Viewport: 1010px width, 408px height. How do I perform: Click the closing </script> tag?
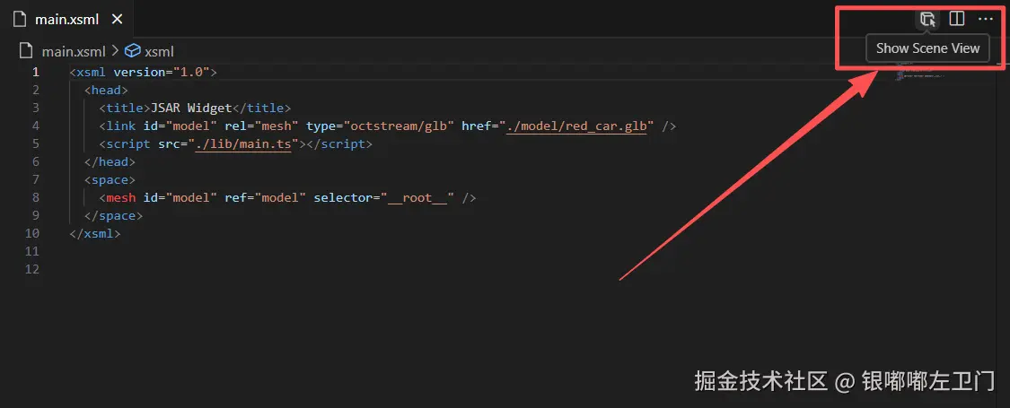(x=339, y=144)
